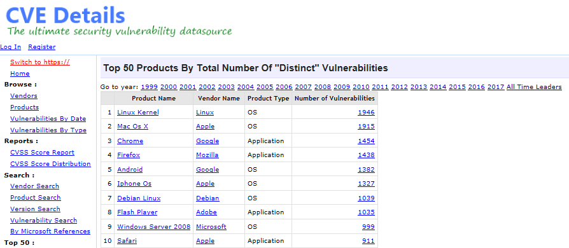Go to year 2017

(496, 87)
